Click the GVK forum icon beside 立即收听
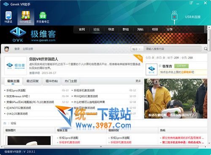Screen dimensions: 211x155 [x=151, y=69]
